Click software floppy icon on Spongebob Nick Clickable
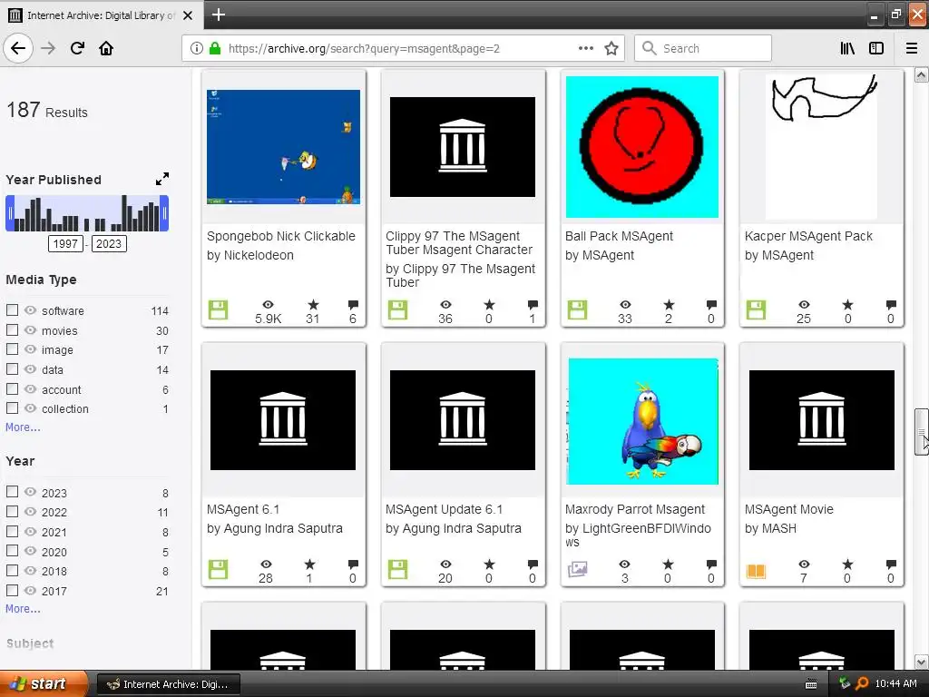The image size is (929, 697). [x=218, y=309]
